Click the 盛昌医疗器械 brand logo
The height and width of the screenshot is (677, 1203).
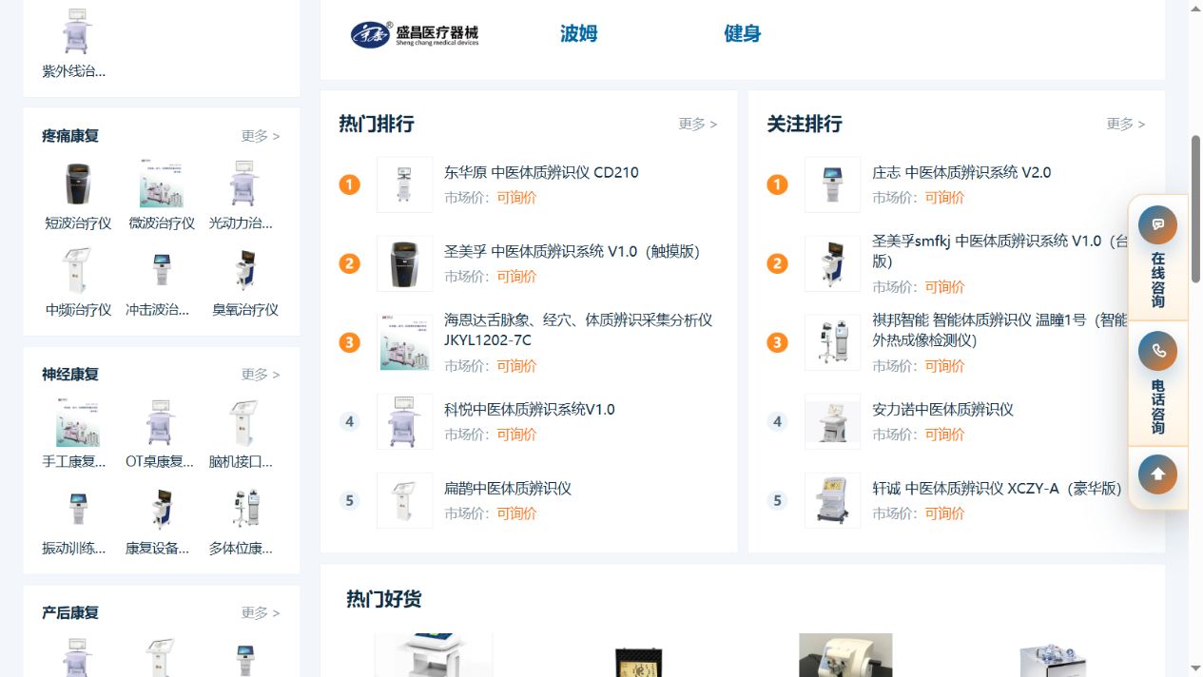415,34
